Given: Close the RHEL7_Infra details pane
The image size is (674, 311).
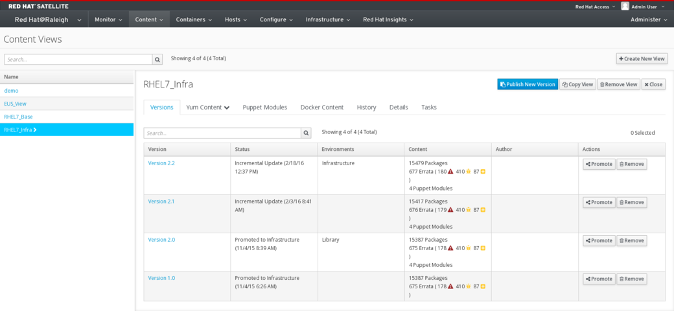Looking at the screenshot, I should pyautogui.click(x=653, y=84).
